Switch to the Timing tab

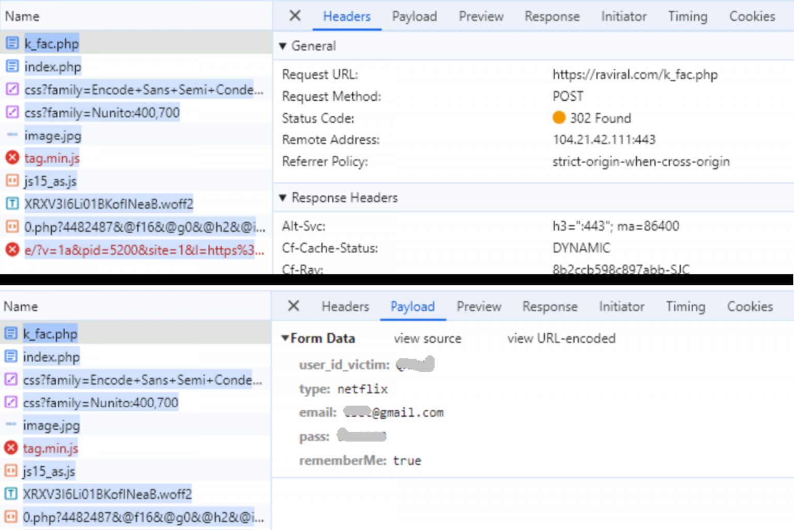click(x=688, y=16)
